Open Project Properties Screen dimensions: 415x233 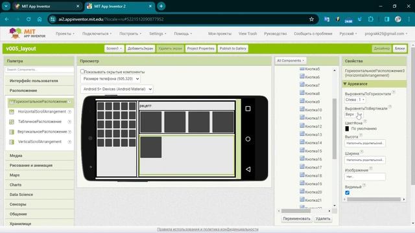(x=200, y=49)
